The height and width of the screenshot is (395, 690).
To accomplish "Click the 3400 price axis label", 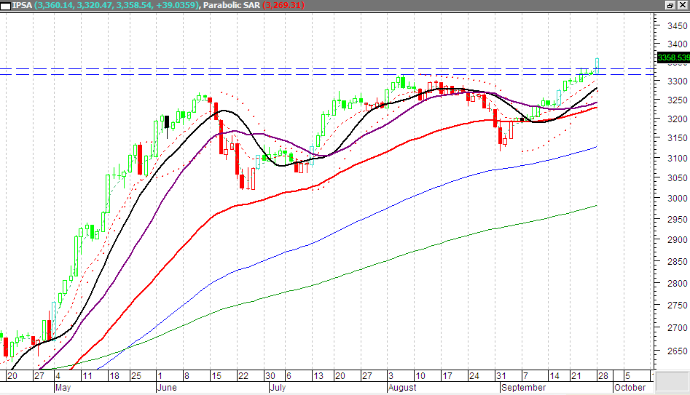I will (x=677, y=44).
